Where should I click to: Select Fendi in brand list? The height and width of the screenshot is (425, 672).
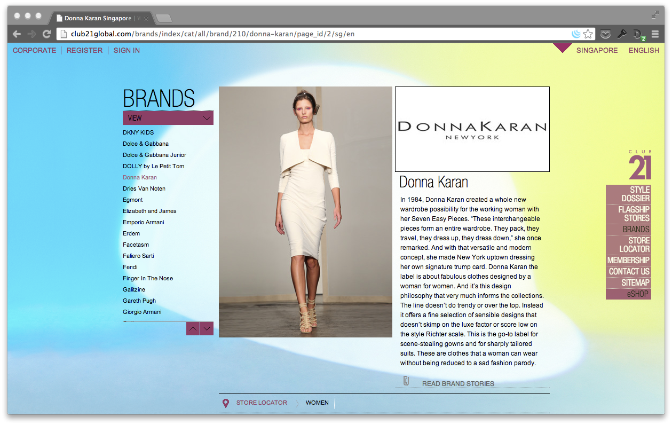point(130,267)
